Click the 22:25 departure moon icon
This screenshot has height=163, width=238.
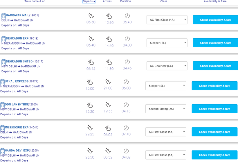click(90, 128)
